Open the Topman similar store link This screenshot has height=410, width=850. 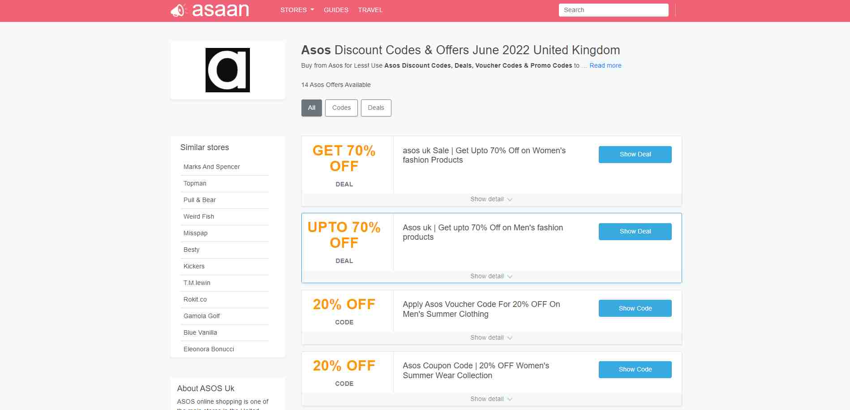195,183
